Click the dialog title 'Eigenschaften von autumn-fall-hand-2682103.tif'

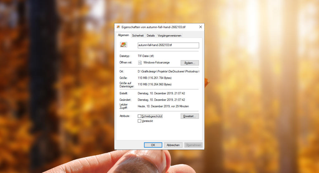pyautogui.click(x=153, y=27)
